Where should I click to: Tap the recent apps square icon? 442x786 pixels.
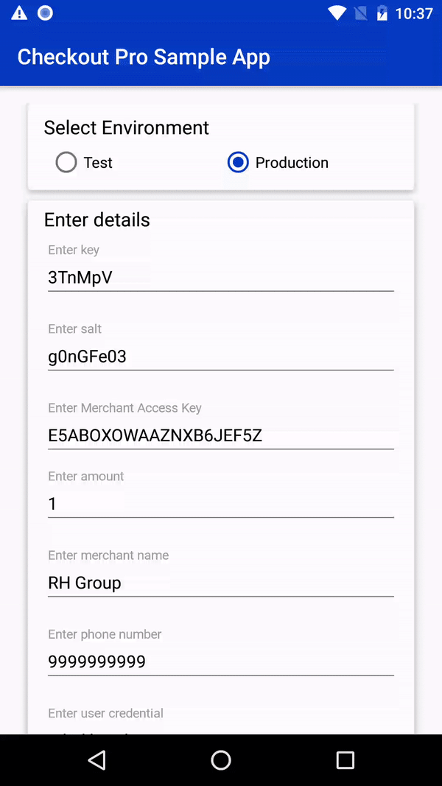point(345,760)
